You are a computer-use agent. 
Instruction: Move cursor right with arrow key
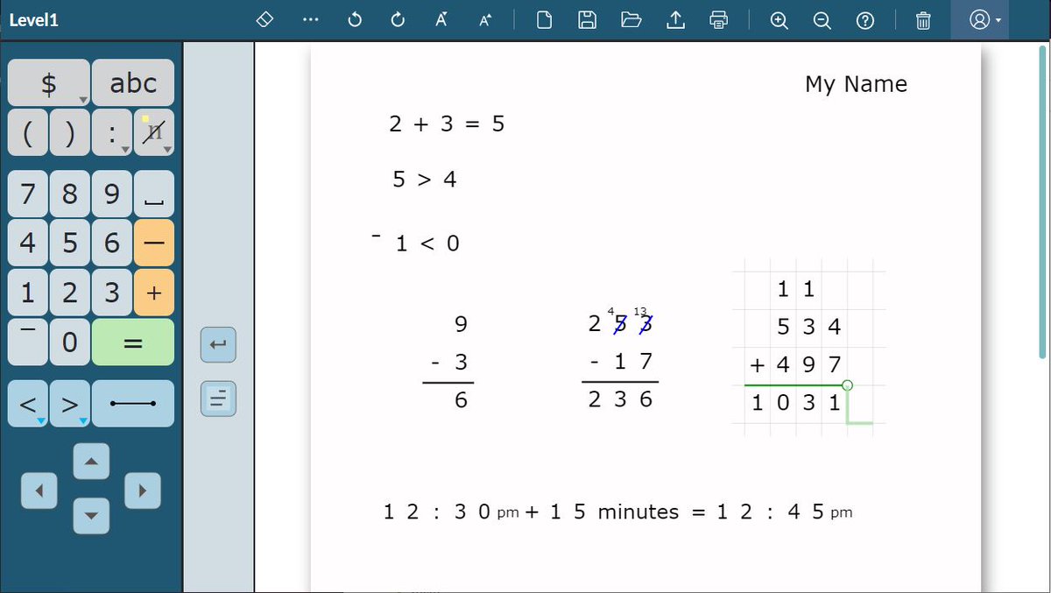click(x=143, y=491)
